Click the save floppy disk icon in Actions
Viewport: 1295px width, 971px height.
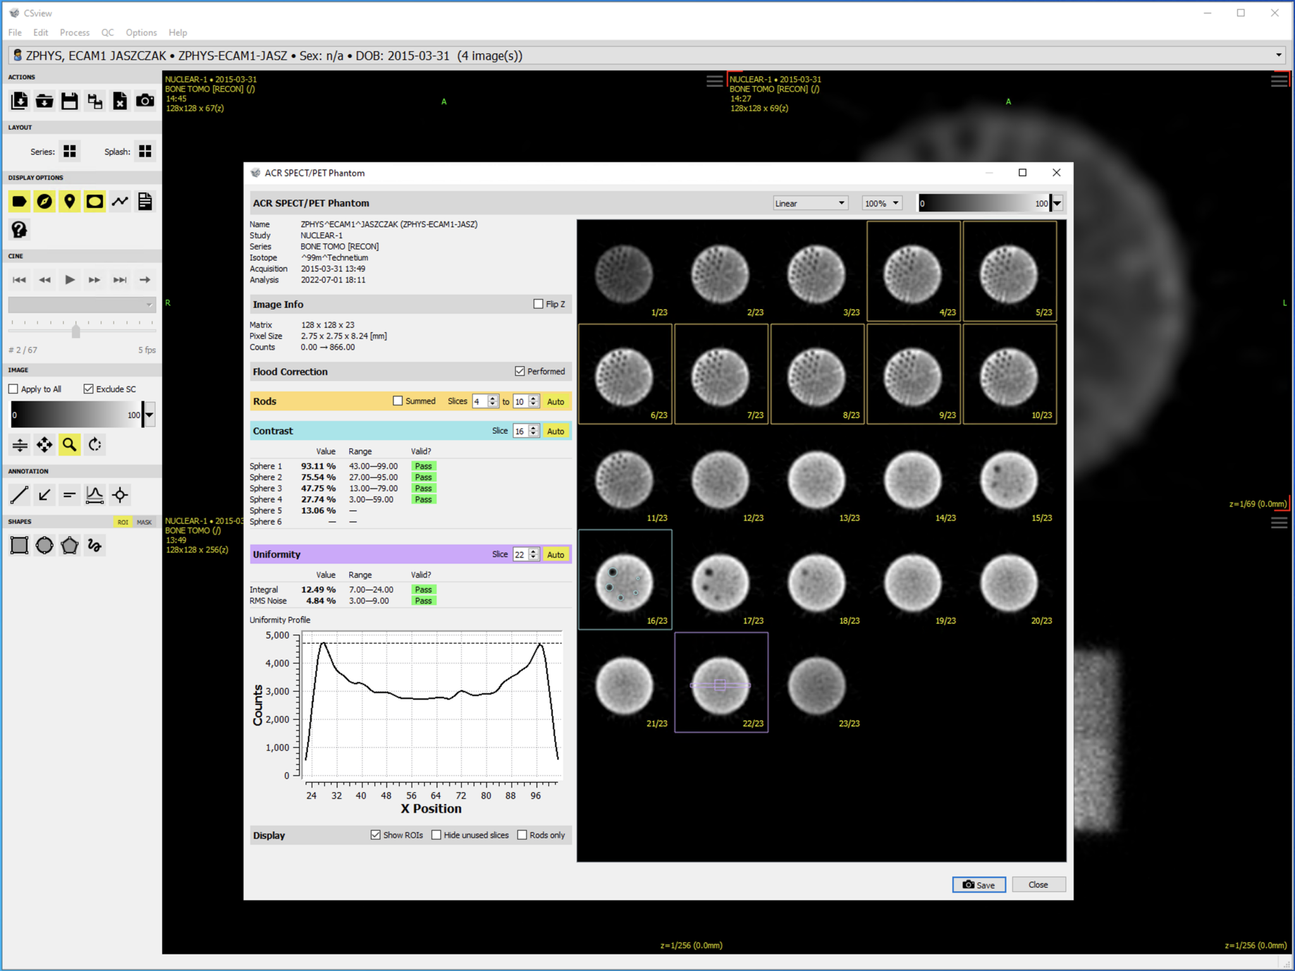pyautogui.click(x=70, y=101)
